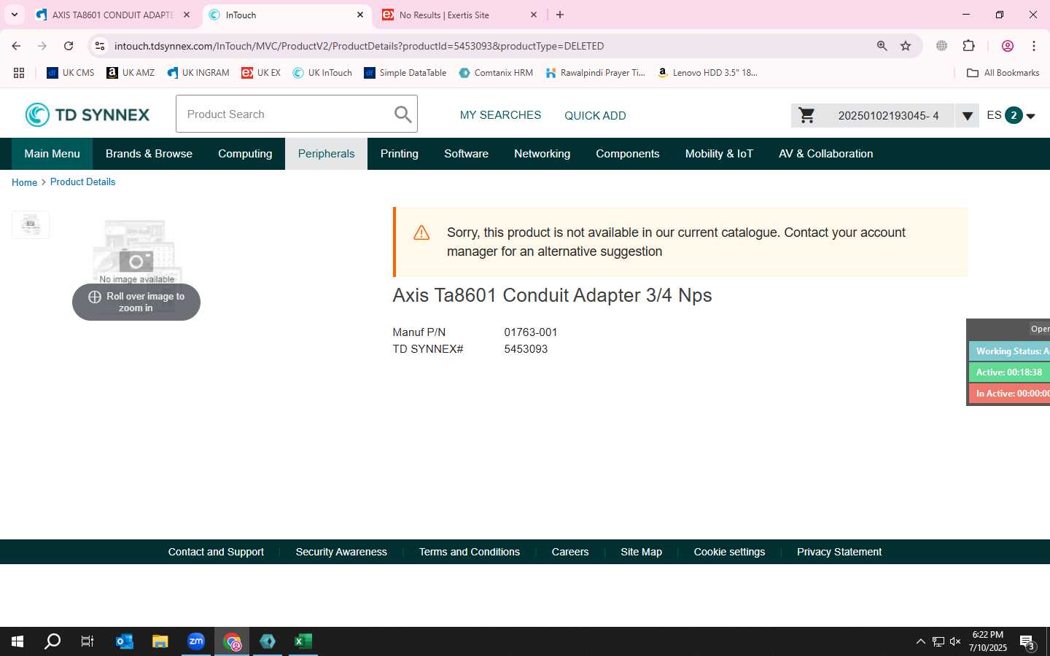Open Privacy Statement footer link
1050x656 pixels.
[x=839, y=552]
